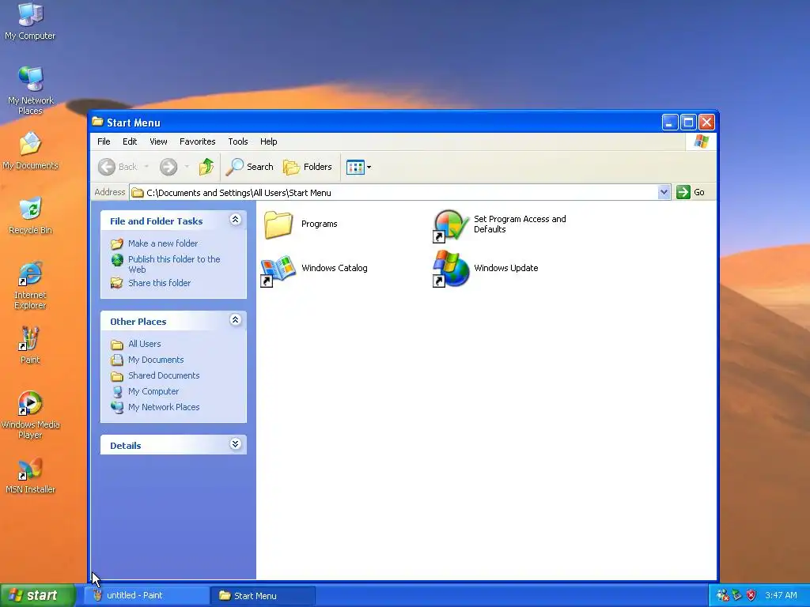The image size is (810, 607).
Task: Open Set Program Access and Defaults icon
Action: coord(451,225)
